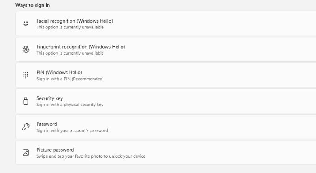
Task: Click 'Sign in with your account's password'
Action: (x=72, y=130)
